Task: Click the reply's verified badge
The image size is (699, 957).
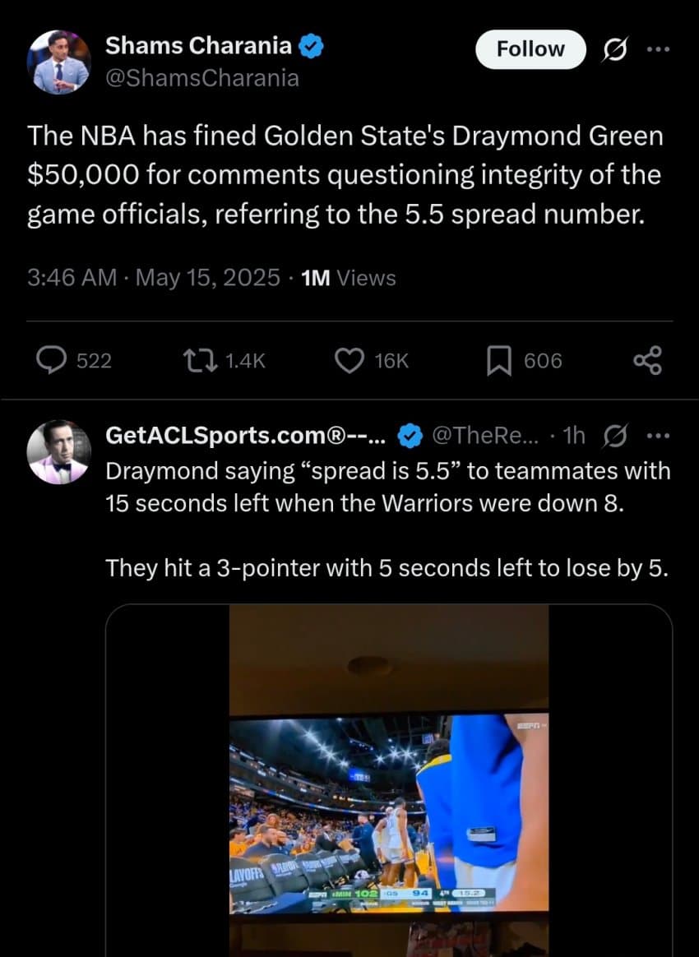Action: point(409,437)
